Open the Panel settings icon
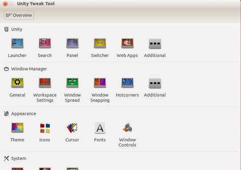The width and height of the screenshot is (241, 170). 72,43
